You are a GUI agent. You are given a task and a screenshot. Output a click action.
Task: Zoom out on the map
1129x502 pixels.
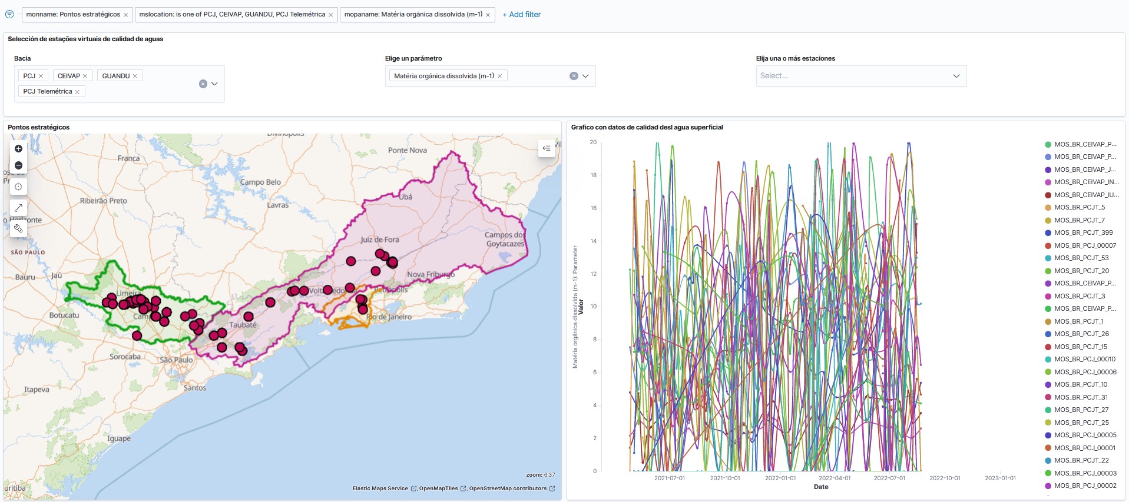pos(18,165)
